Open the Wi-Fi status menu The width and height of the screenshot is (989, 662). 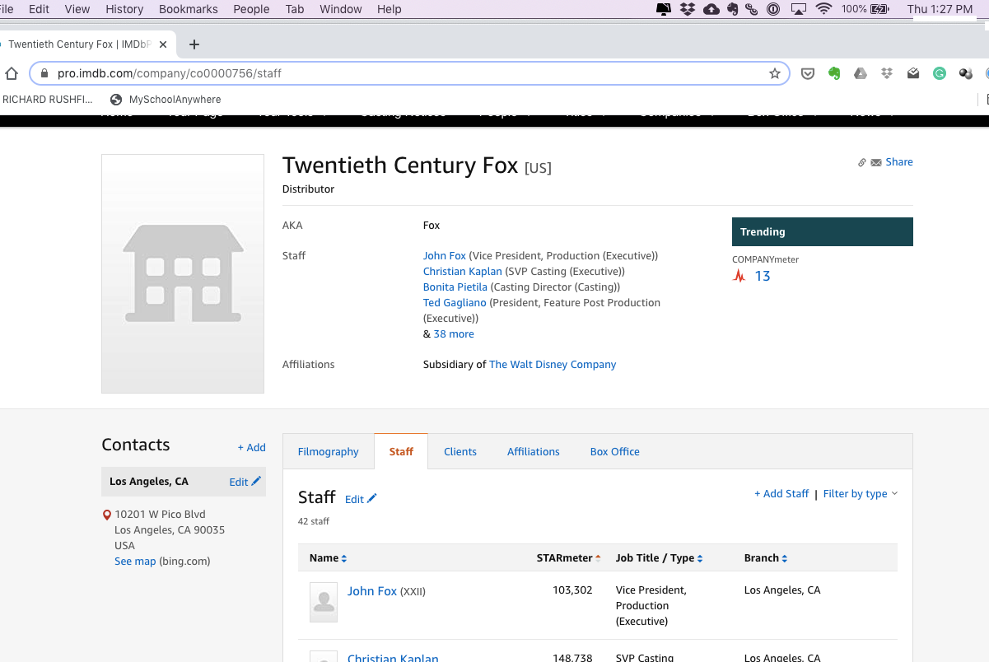point(823,9)
